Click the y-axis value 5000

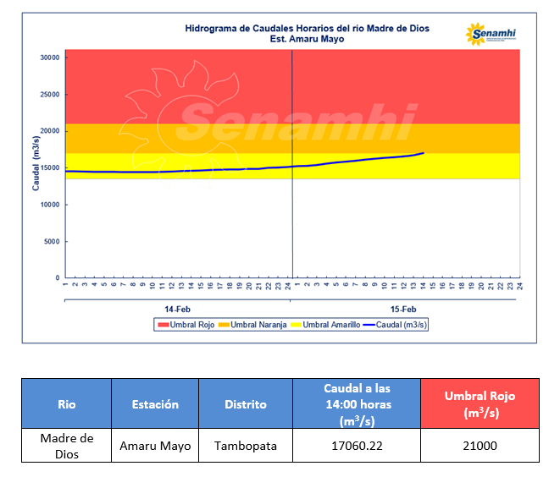[52, 241]
